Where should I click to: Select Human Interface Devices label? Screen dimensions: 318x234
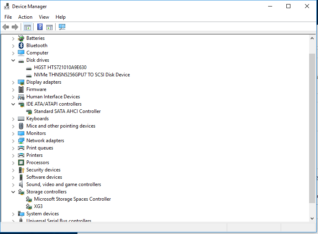[53, 97]
